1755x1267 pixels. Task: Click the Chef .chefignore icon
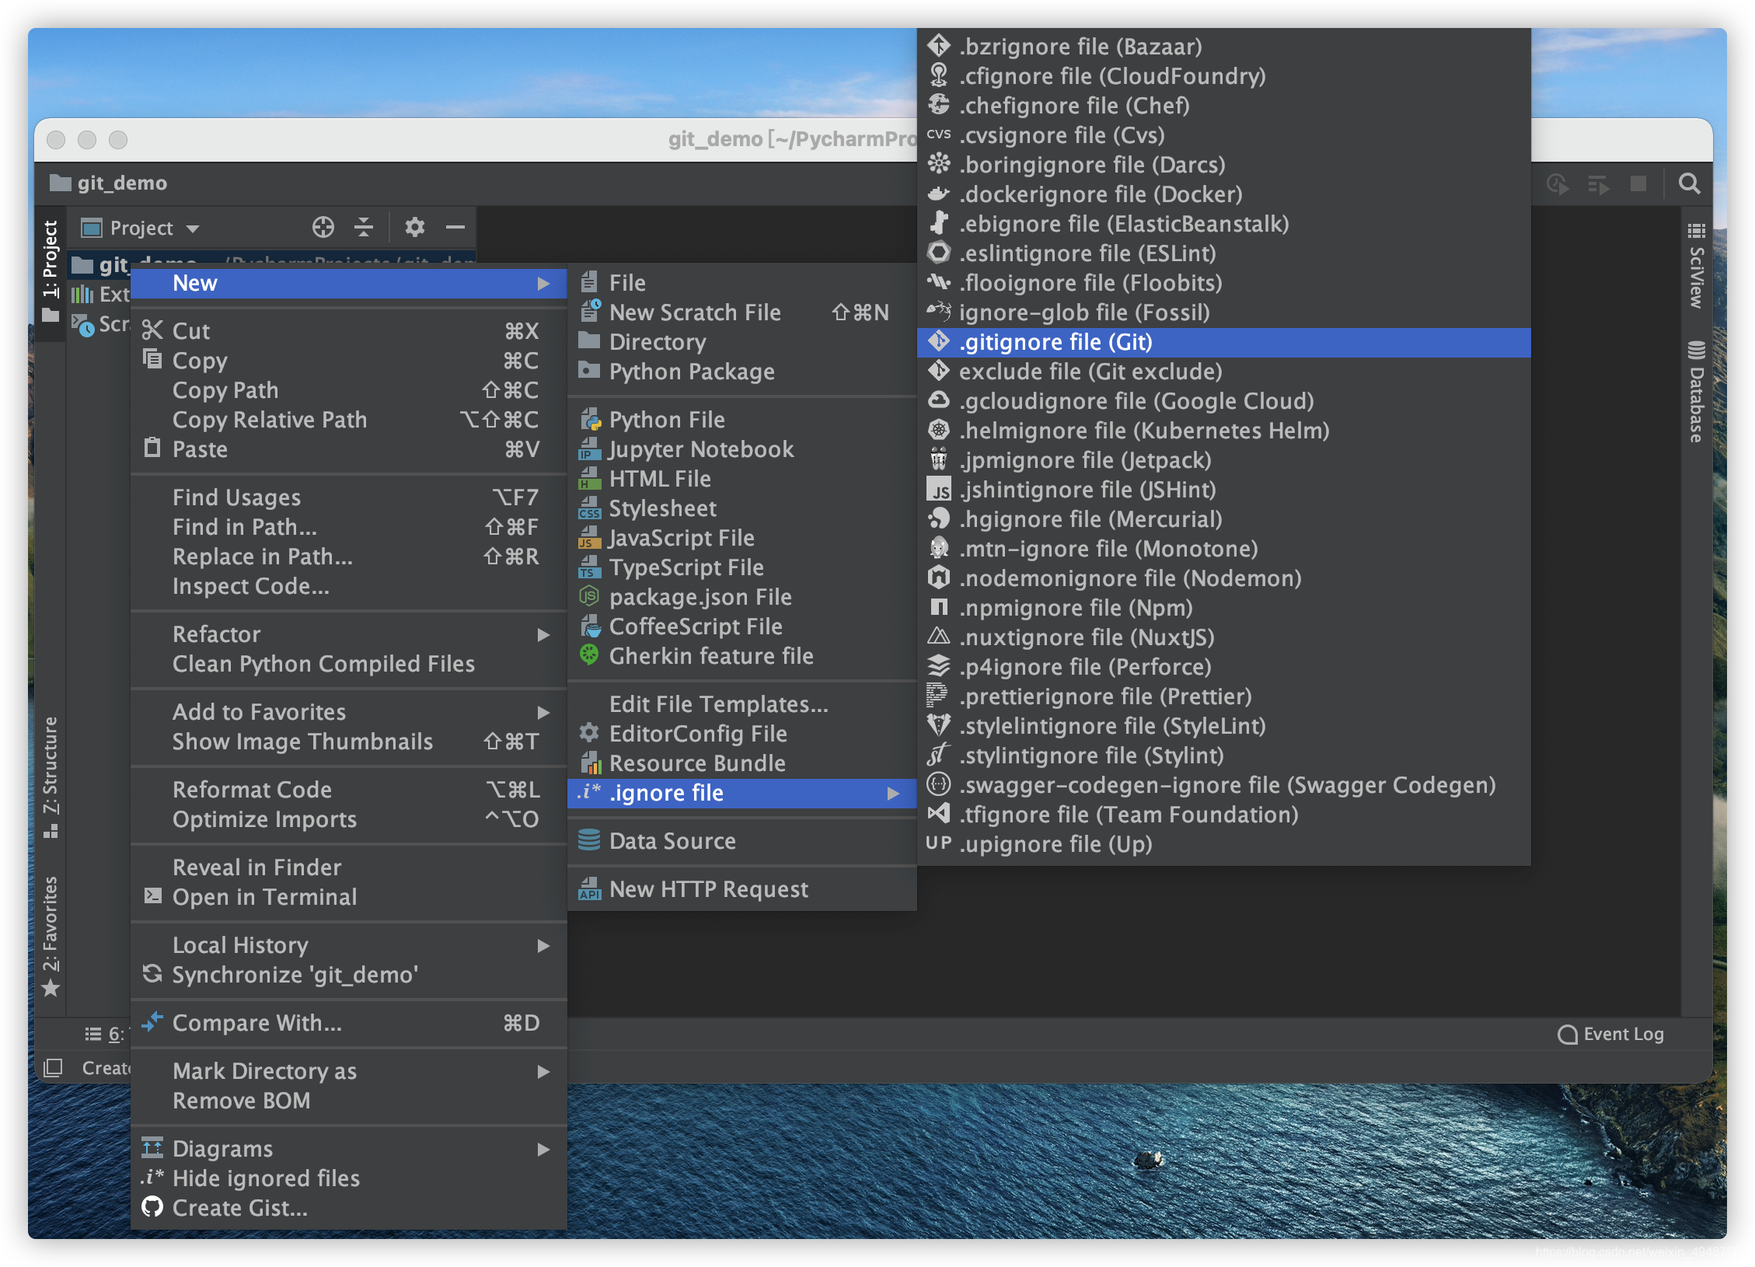(939, 106)
